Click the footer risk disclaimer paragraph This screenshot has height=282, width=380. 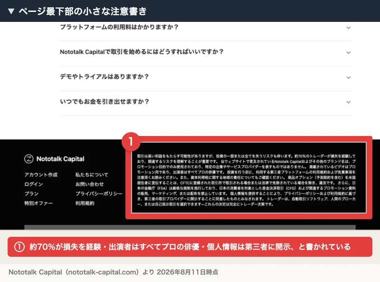coord(246,180)
